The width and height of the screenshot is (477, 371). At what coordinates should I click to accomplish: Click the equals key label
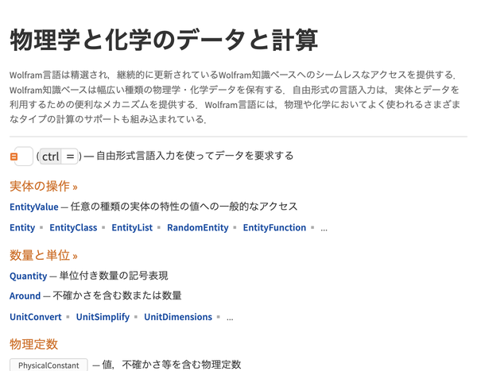tap(70, 157)
